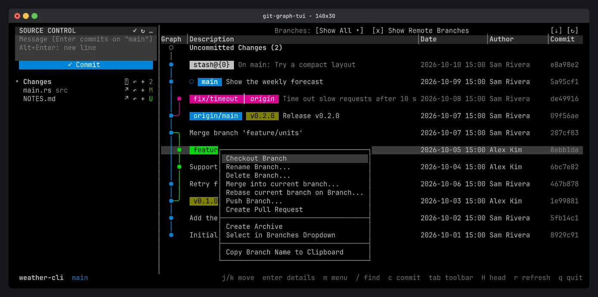Click the file icon on the Changes row
The height and width of the screenshot is (297, 598).
pos(126,82)
